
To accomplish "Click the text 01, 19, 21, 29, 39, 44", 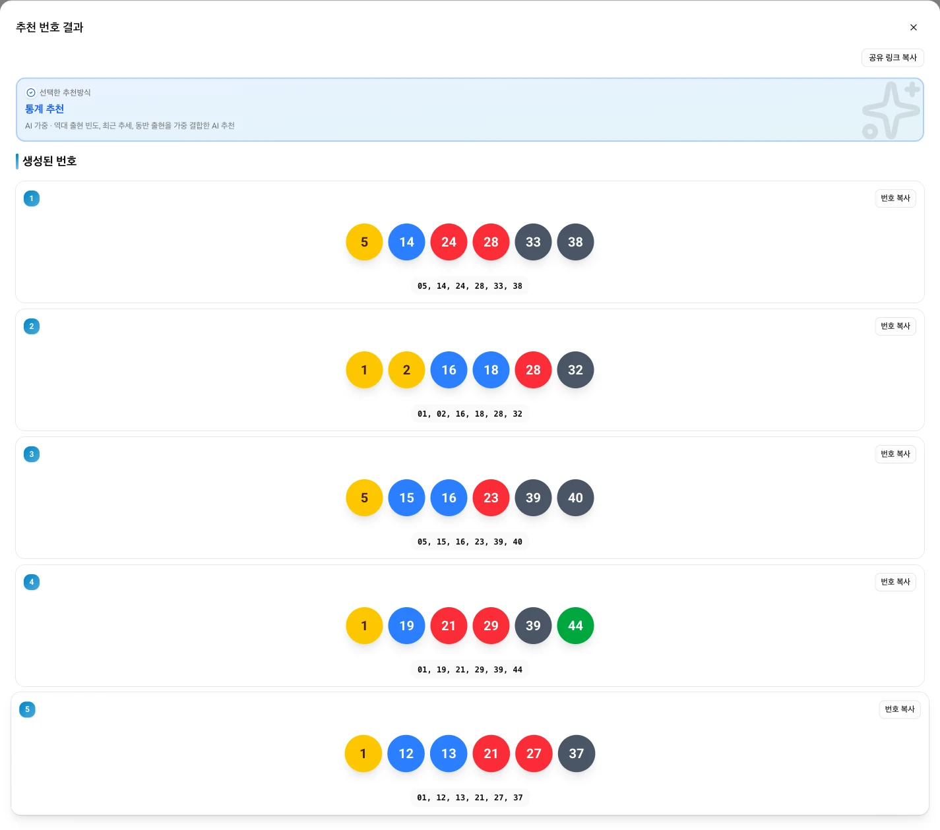I will point(470,670).
